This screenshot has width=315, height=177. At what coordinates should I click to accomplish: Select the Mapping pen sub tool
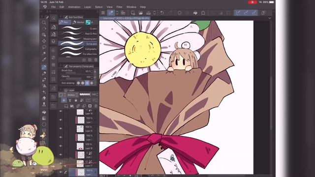click(x=78, y=38)
